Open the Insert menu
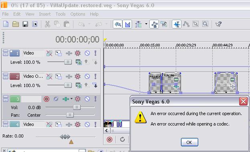The height and width of the screenshot is (152, 250). (x=45, y=14)
